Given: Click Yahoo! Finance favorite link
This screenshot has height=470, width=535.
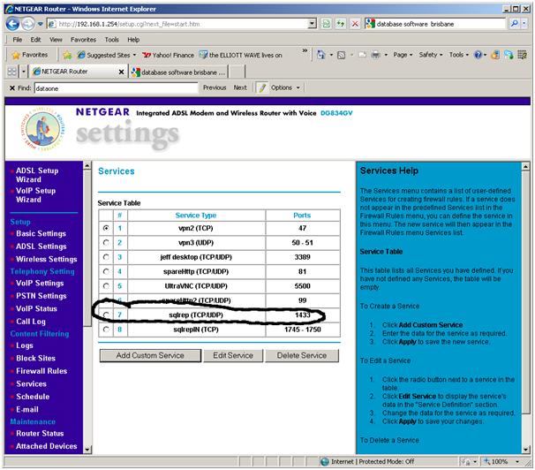Looking at the screenshot, I should 168,55.
